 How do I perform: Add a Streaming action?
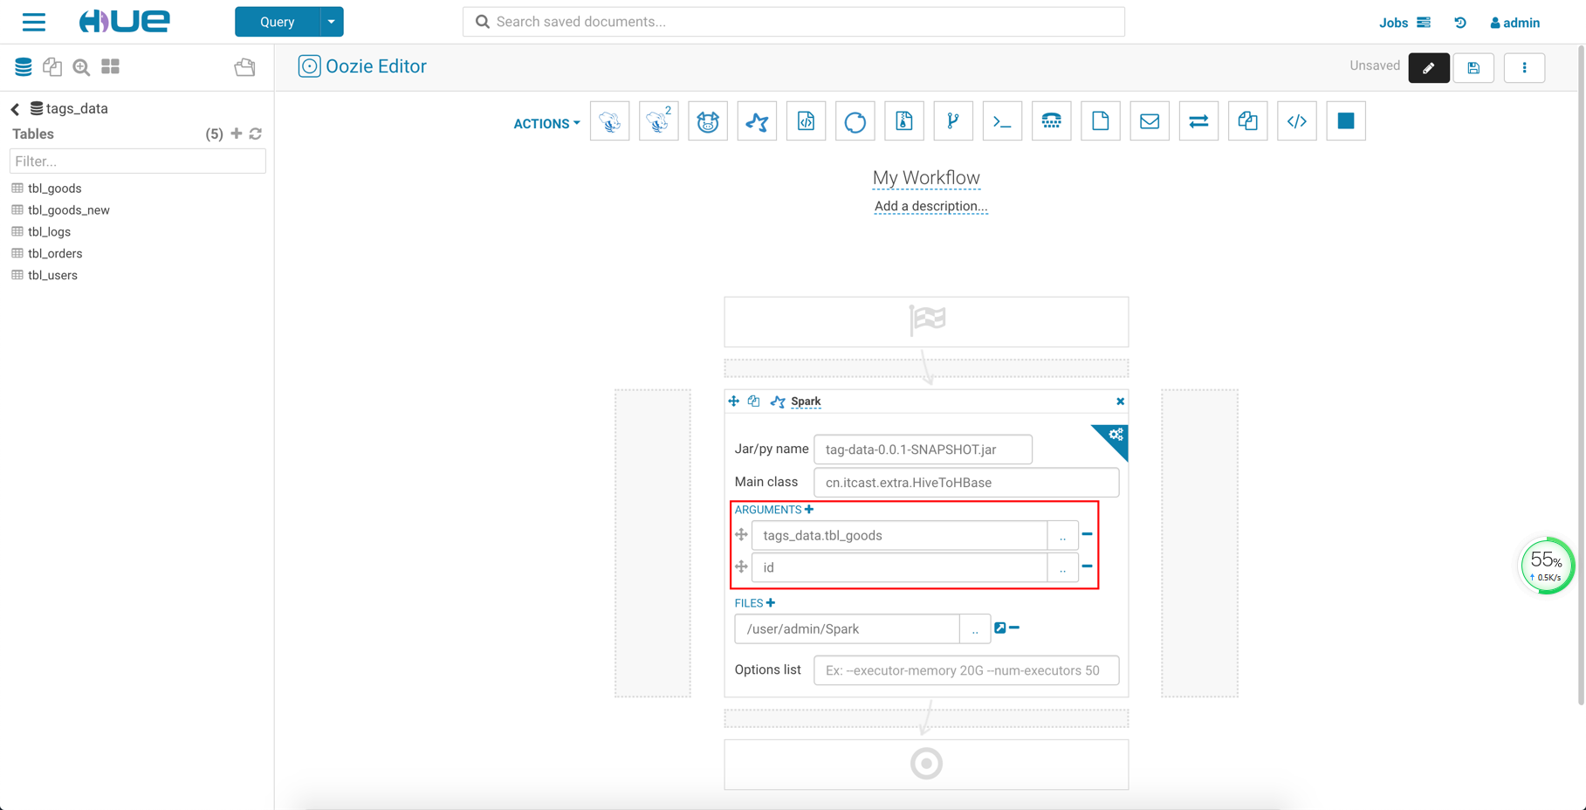point(1198,121)
